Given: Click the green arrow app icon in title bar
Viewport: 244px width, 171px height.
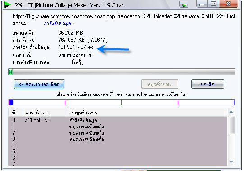Looking at the screenshot, I should [7, 5].
